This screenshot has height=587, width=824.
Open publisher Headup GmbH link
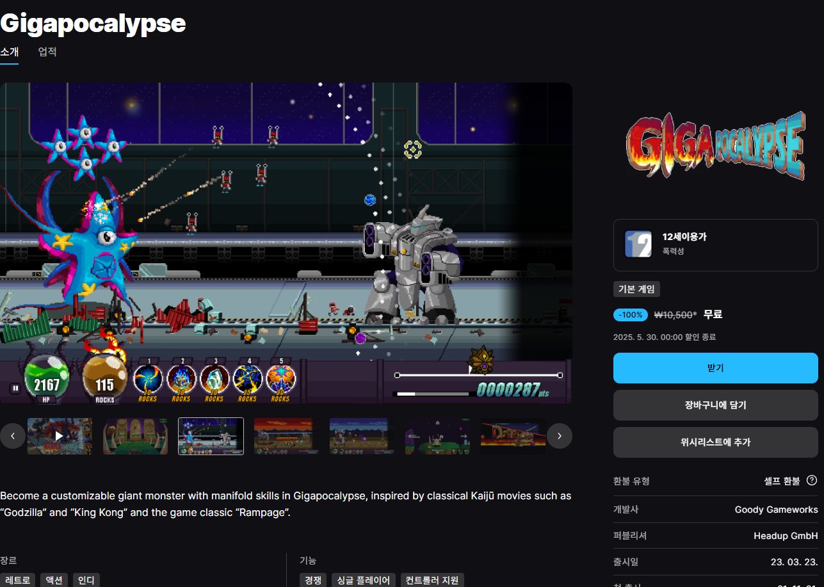[x=786, y=536]
